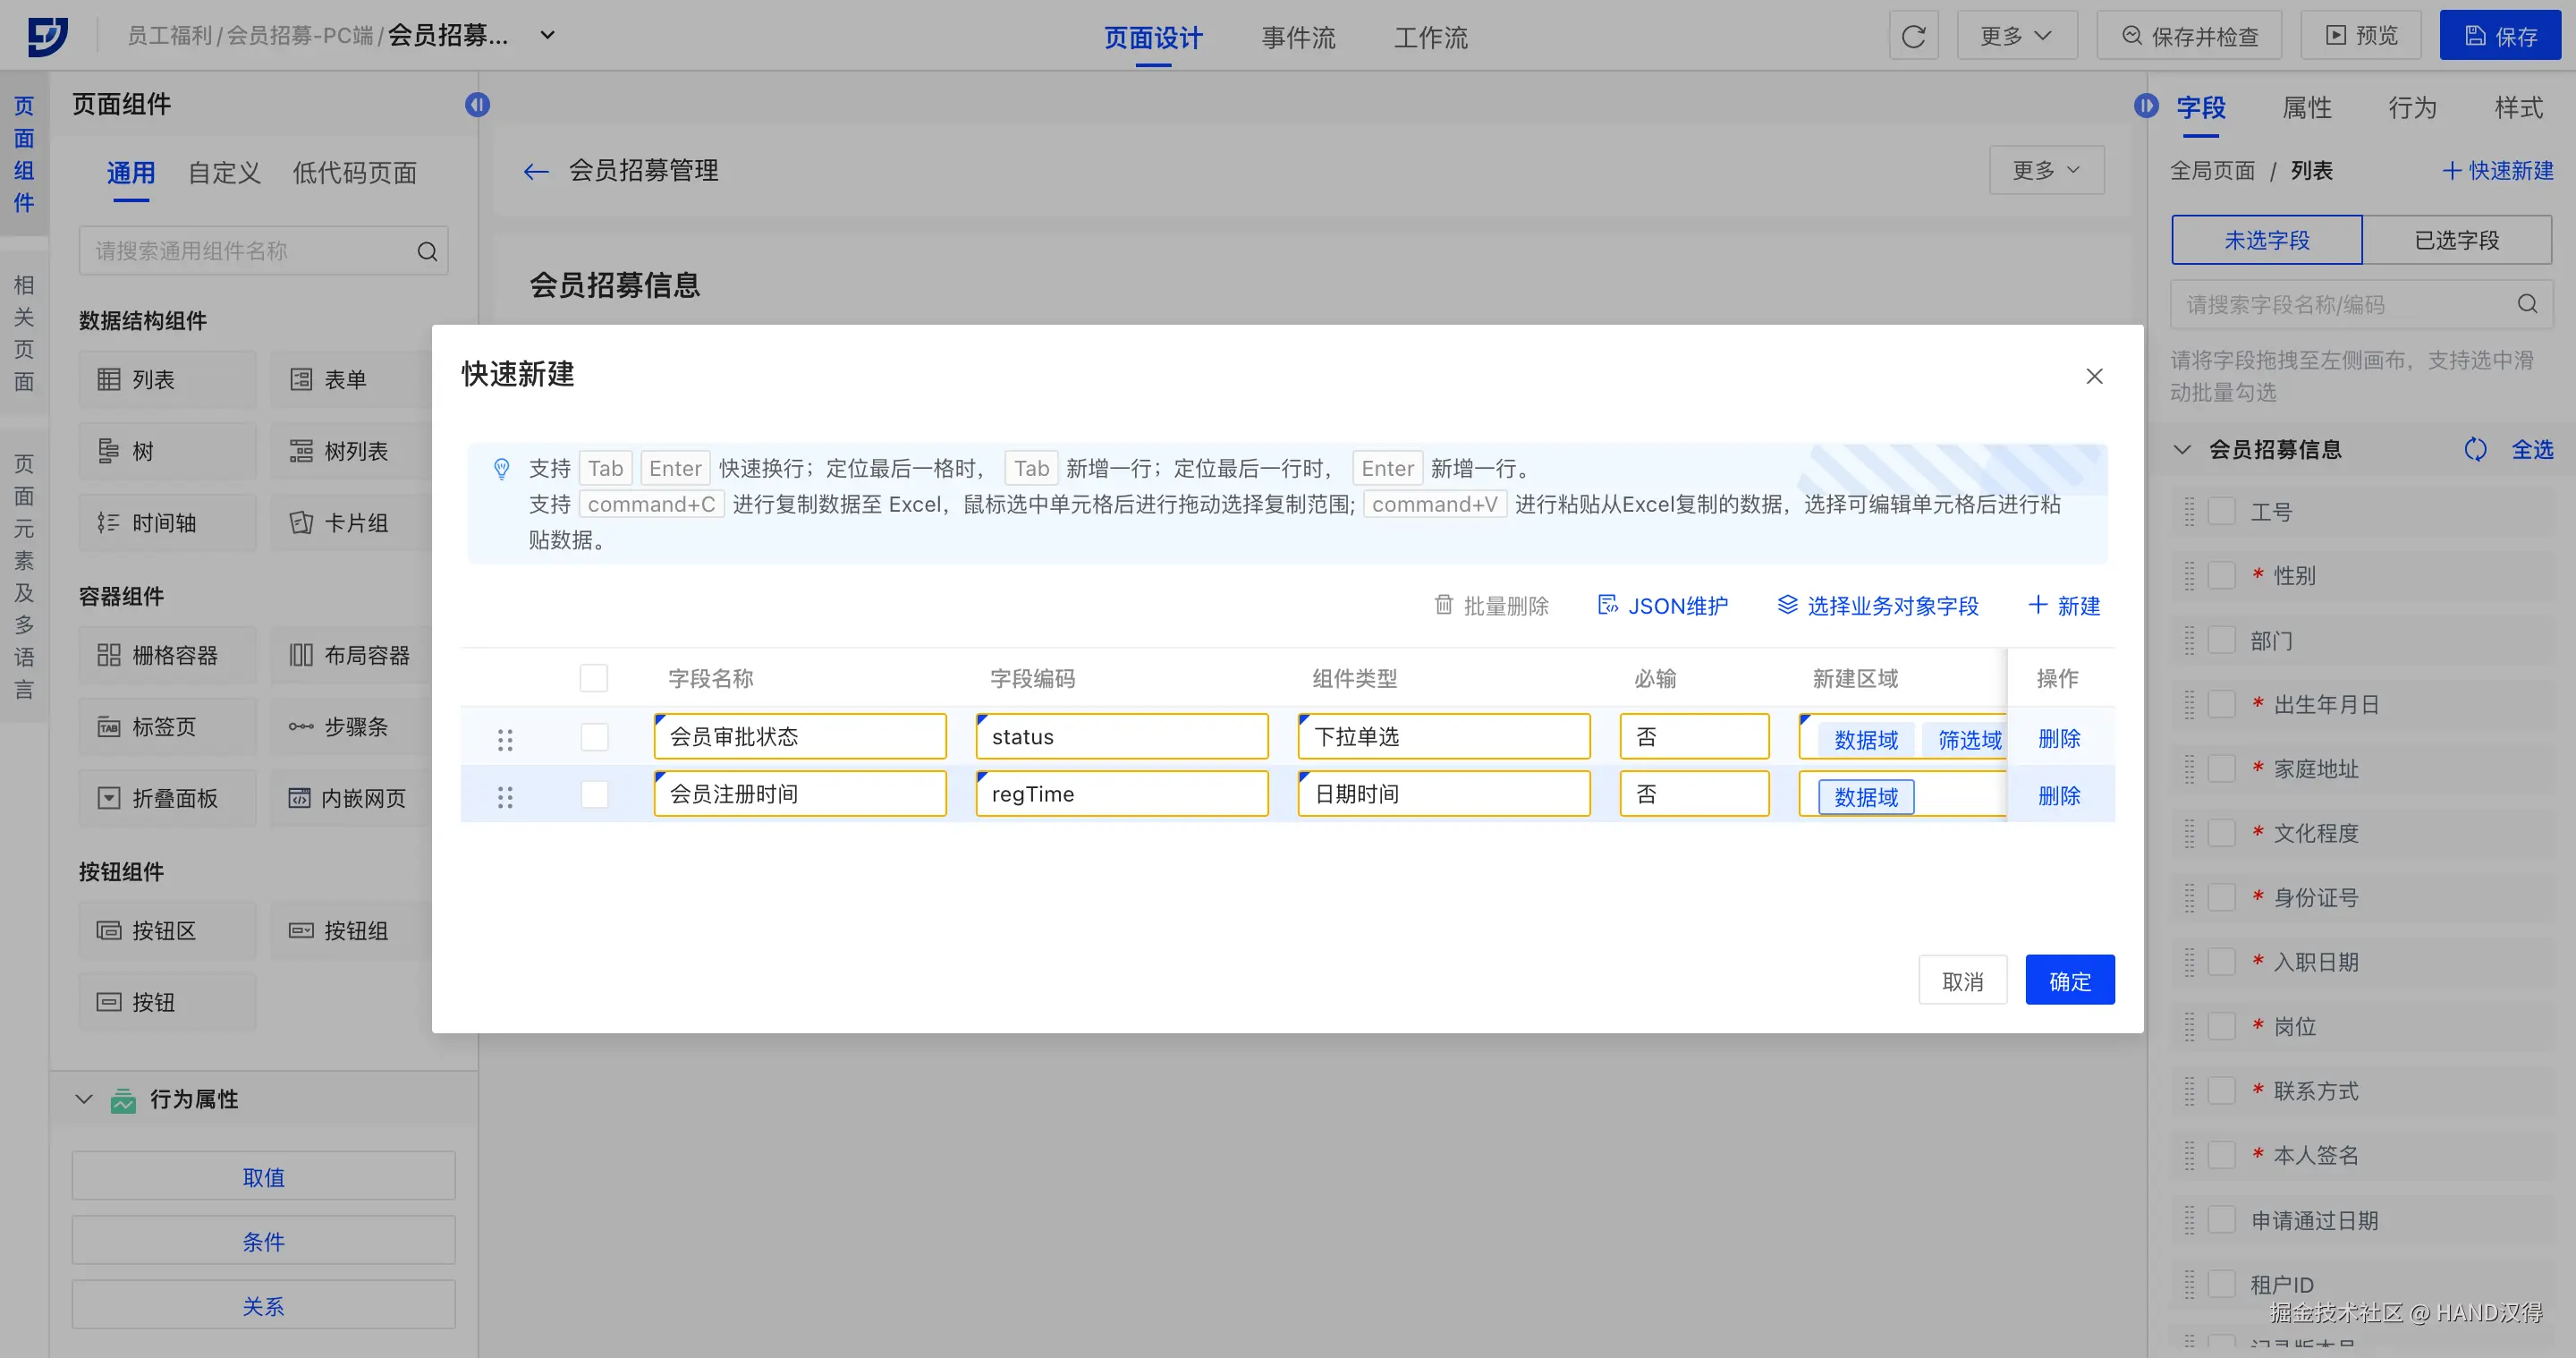Open the 下拉单选 component type dropdown
The height and width of the screenshot is (1358, 2576).
click(1443, 737)
